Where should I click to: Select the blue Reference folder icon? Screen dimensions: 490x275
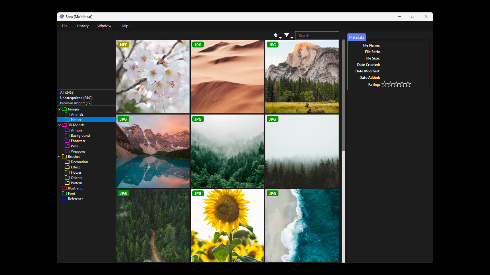(64, 199)
